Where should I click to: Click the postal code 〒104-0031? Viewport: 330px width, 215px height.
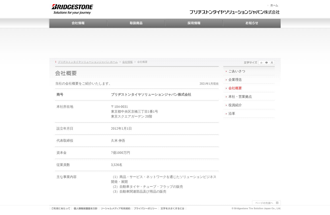coord(120,107)
